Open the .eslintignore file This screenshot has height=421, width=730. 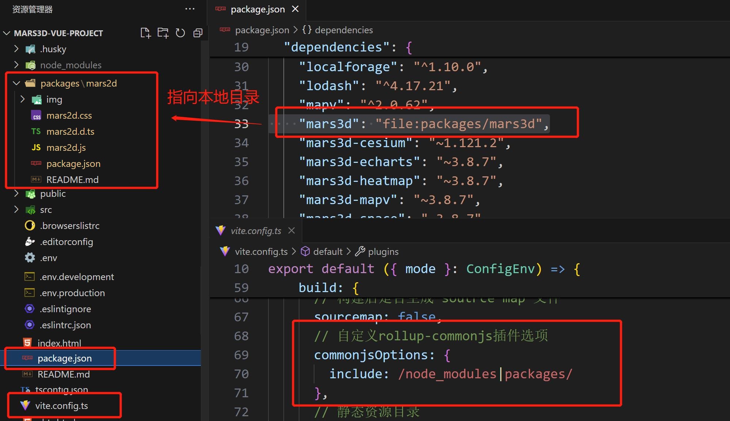pos(65,309)
